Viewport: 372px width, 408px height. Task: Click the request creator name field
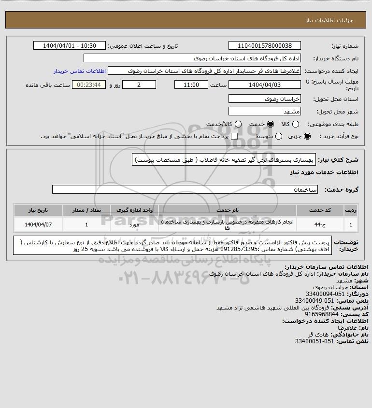coord(204,71)
